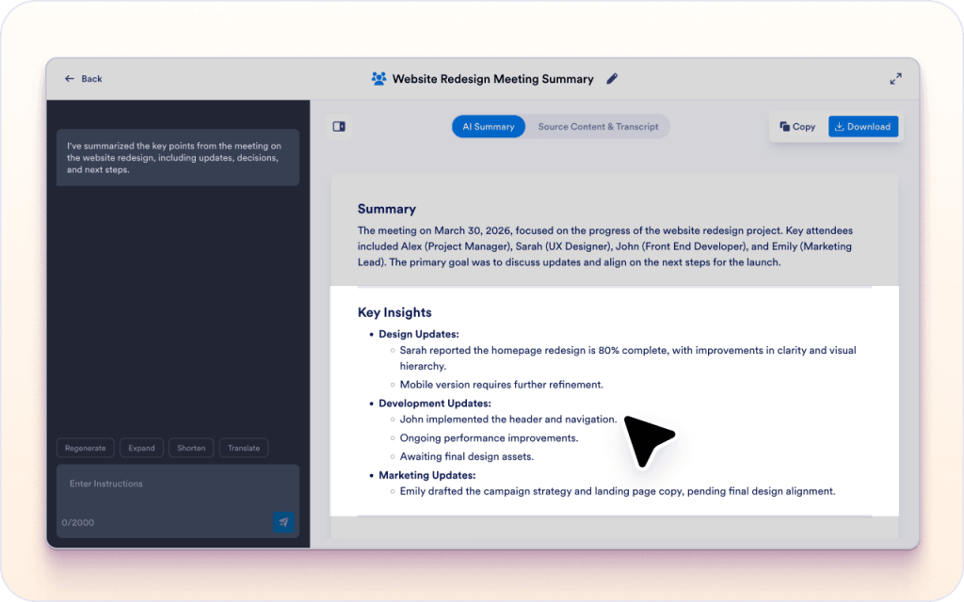This screenshot has height=602, width=964.
Task: Send instructions with the paper plane icon
Action: point(283,522)
